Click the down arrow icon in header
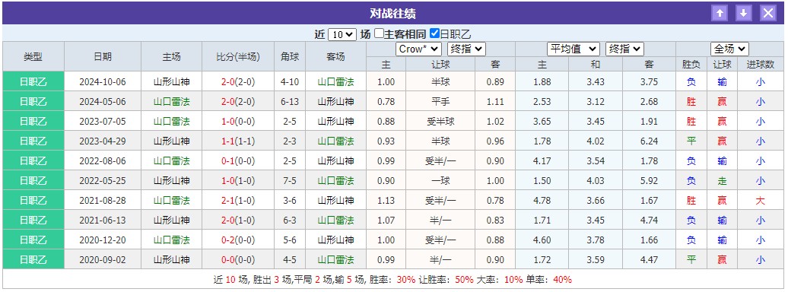Screen dimensions: 788x292 (x=744, y=13)
